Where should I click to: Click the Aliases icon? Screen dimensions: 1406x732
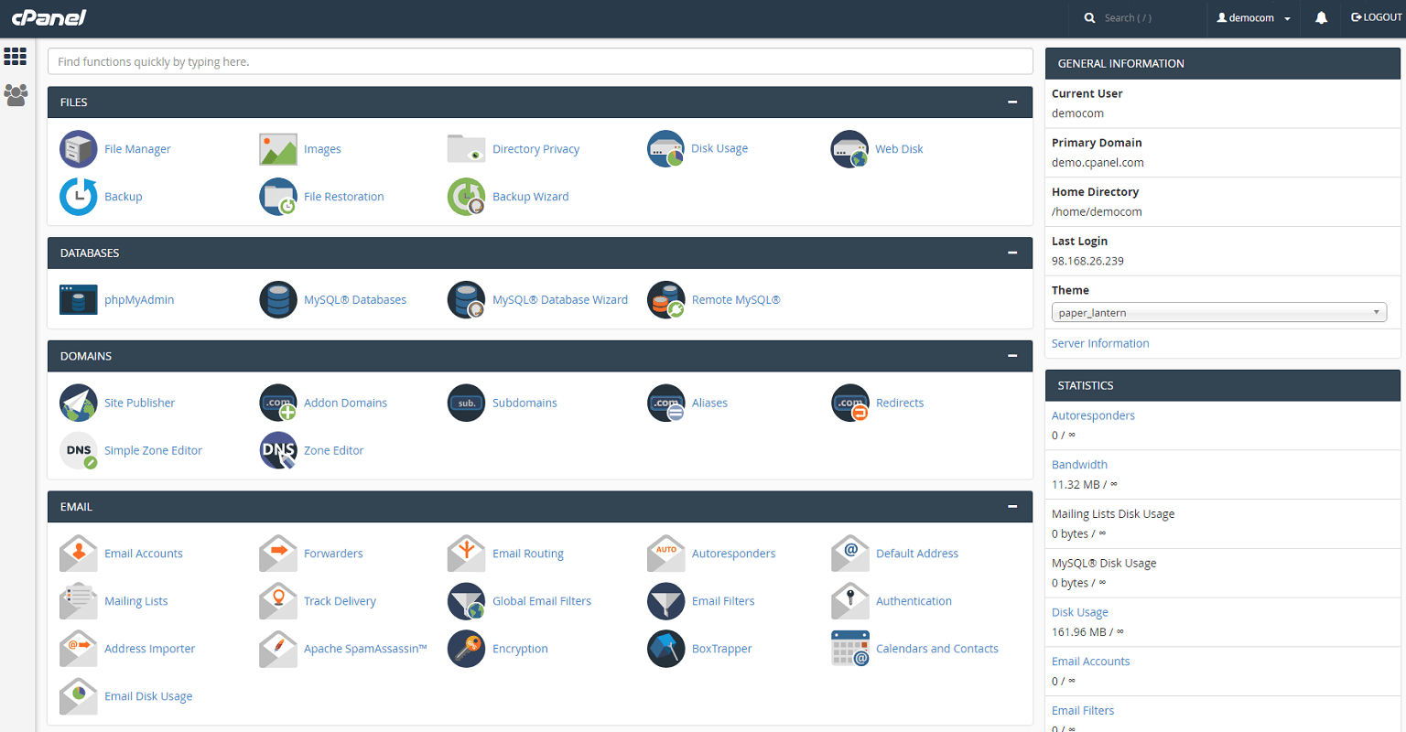(666, 403)
